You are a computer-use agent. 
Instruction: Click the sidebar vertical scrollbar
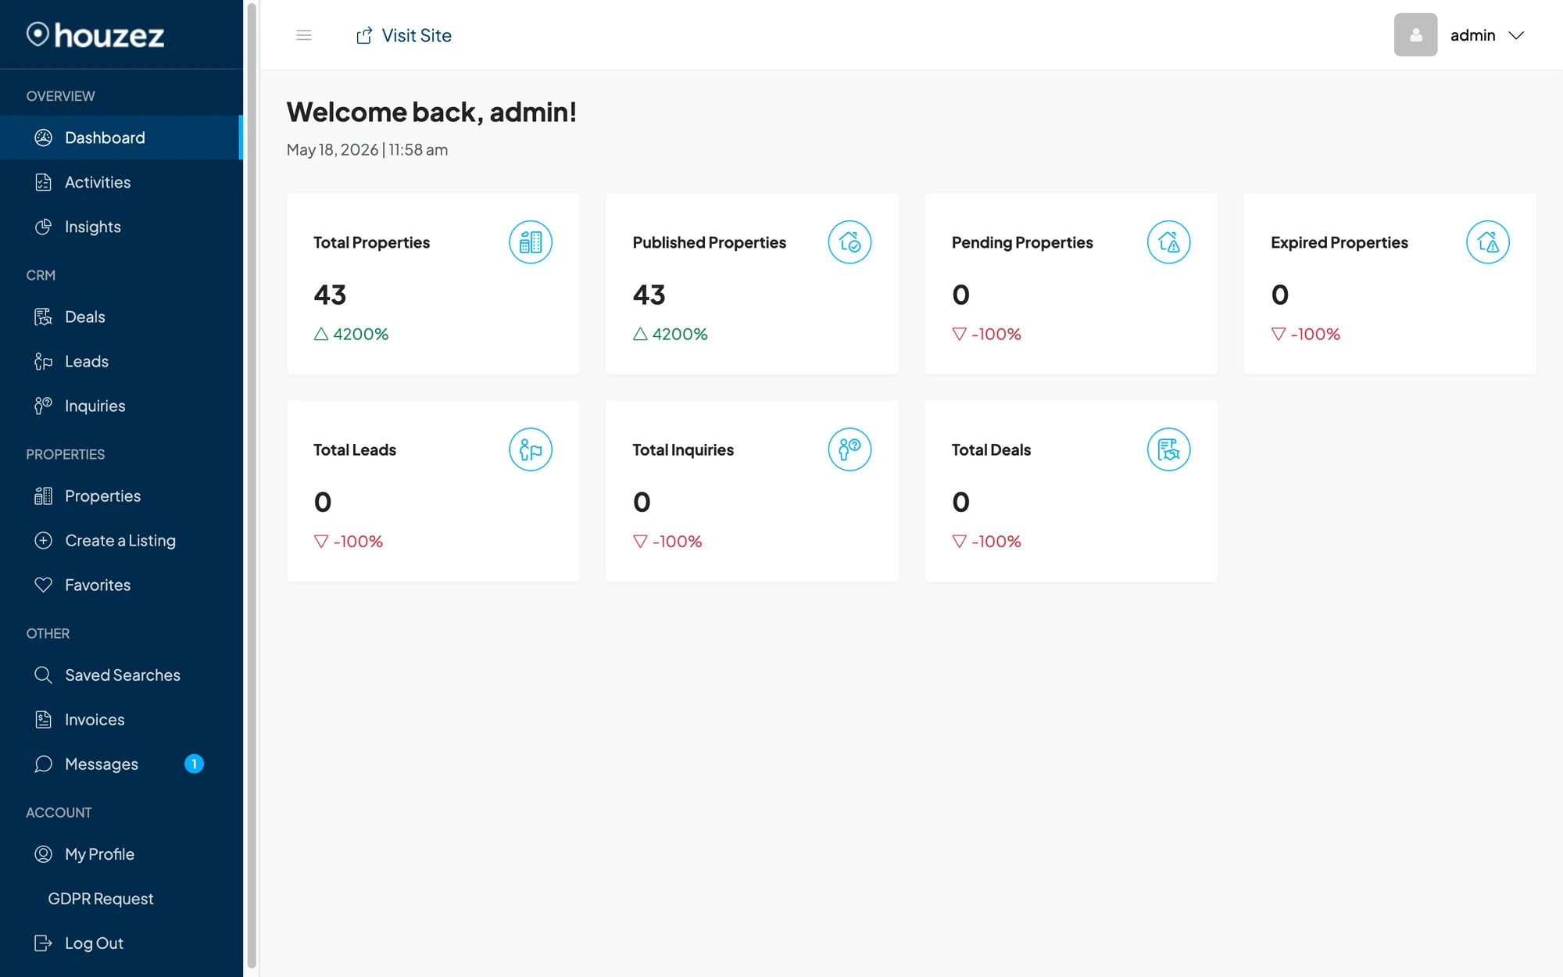pos(252,485)
